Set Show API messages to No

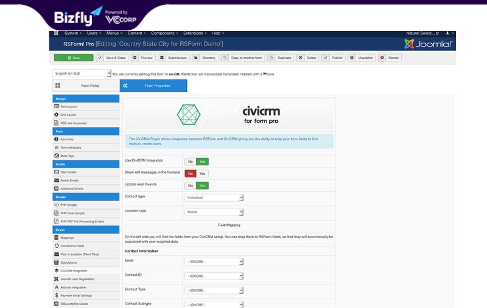click(x=191, y=174)
